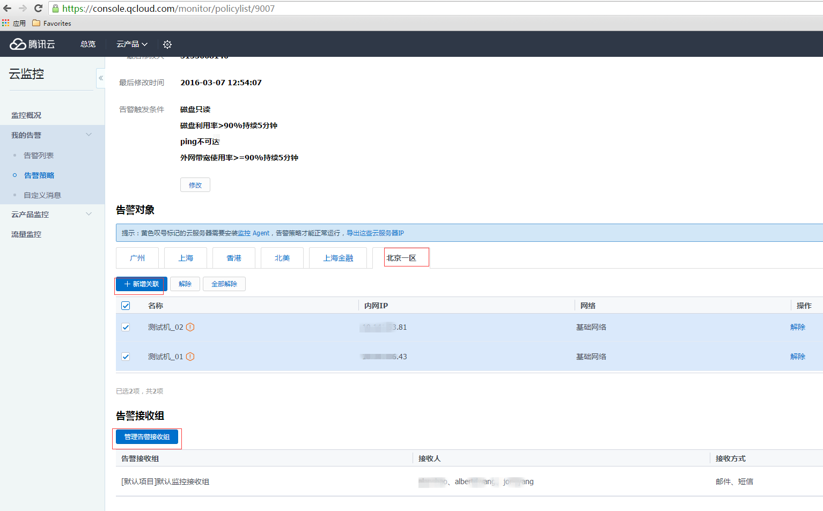Open 流量监控 in the sidebar
Screen dimensions: 823x511
coord(26,234)
